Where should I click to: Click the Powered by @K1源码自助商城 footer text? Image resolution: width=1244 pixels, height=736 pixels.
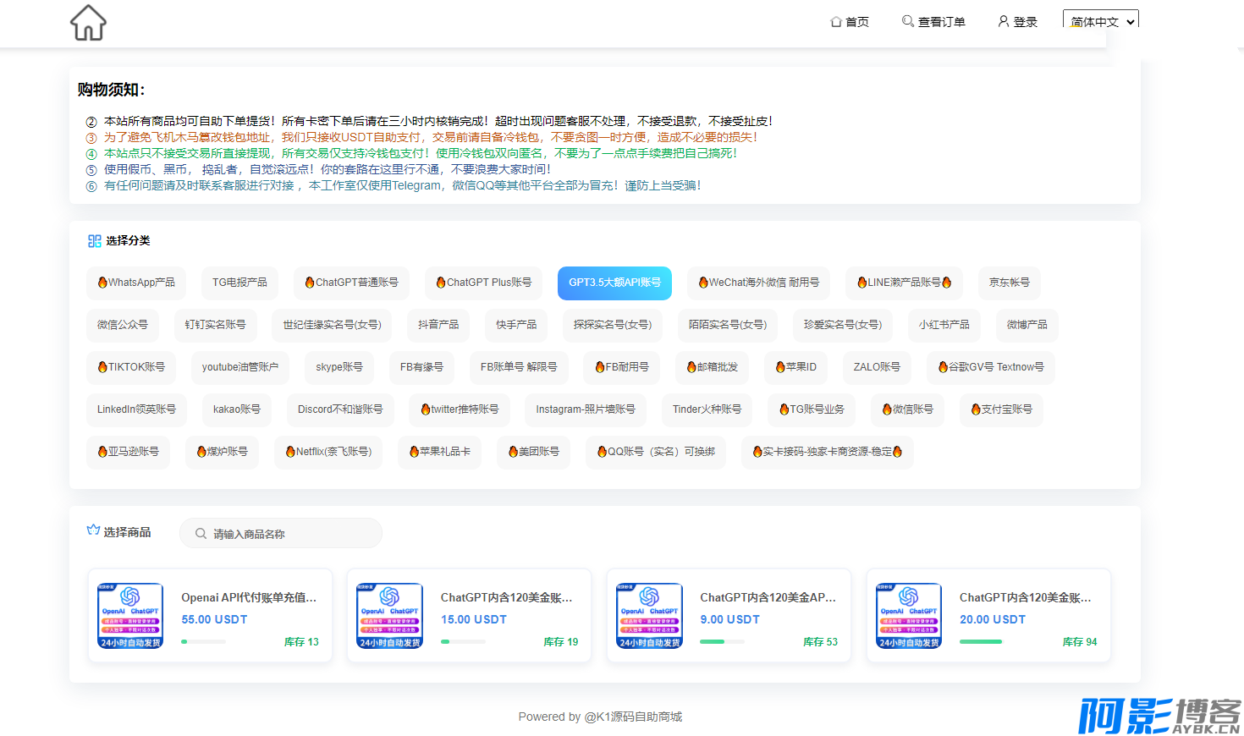pyautogui.click(x=600, y=717)
